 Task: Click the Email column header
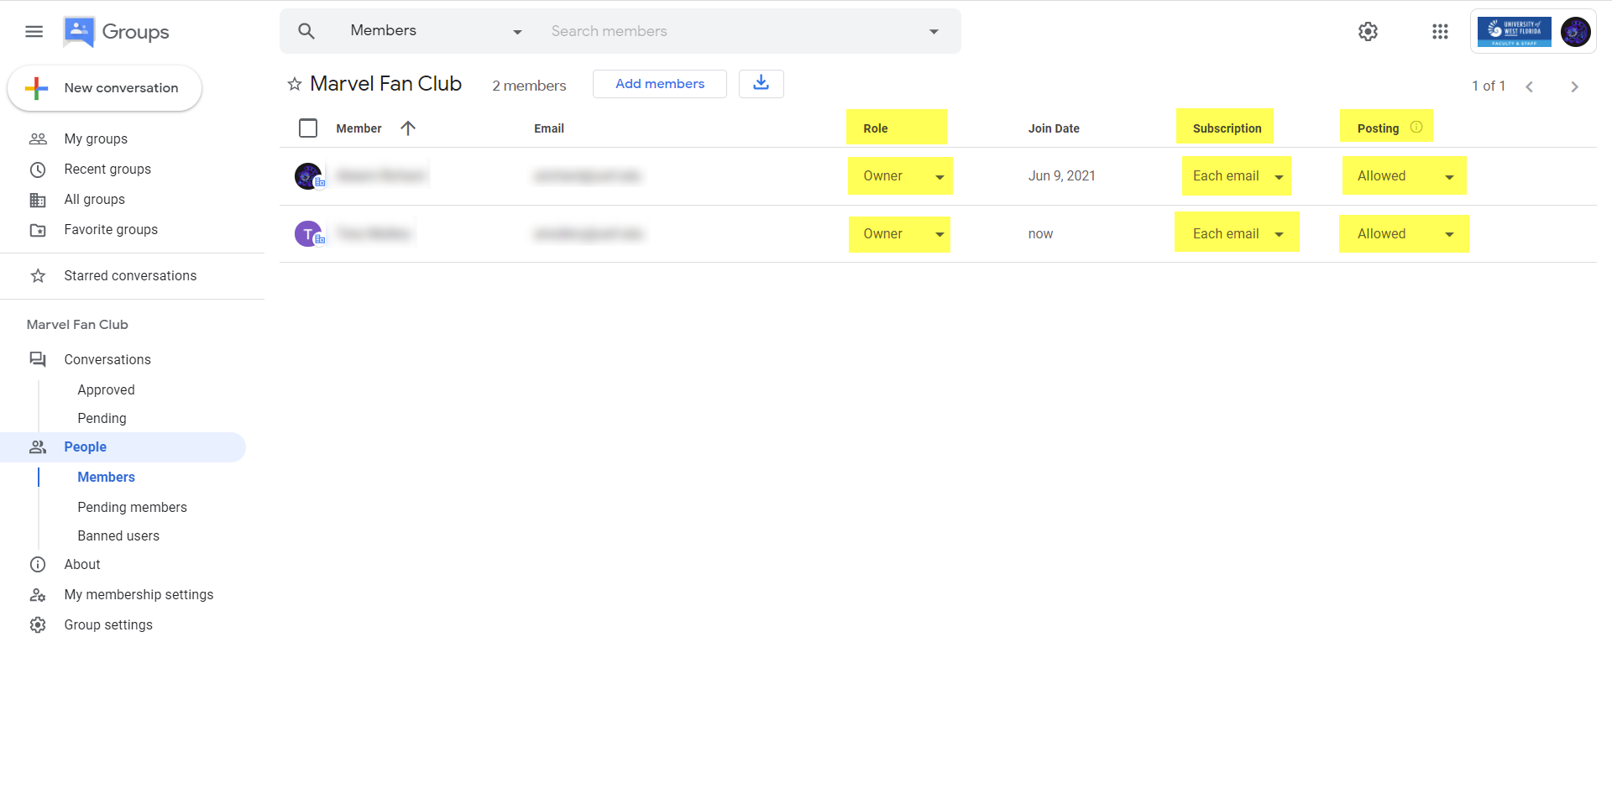tap(549, 128)
